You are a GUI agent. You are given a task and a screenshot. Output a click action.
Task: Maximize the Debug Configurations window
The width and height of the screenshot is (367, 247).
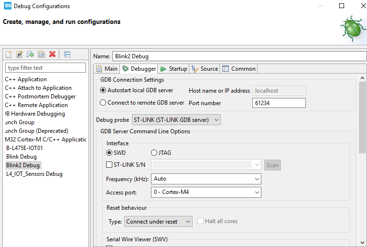tap(342, 6)
